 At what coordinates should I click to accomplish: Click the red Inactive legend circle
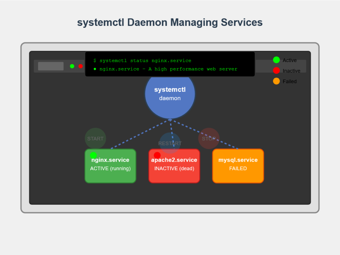pyautogui.click(x=276, y=71)
